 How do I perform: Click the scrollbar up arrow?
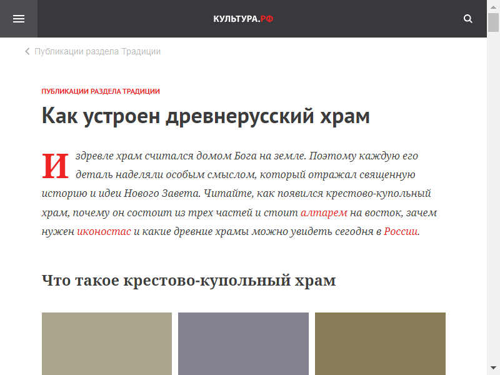point(493,7)
